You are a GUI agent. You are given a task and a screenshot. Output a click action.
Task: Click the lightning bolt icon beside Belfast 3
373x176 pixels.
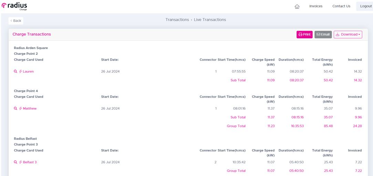point(20,162)
